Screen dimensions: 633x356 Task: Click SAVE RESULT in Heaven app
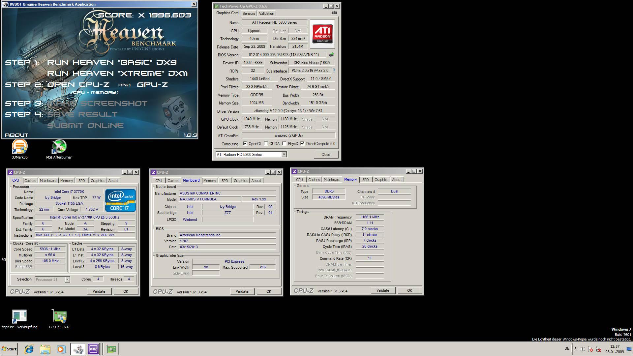82,114
